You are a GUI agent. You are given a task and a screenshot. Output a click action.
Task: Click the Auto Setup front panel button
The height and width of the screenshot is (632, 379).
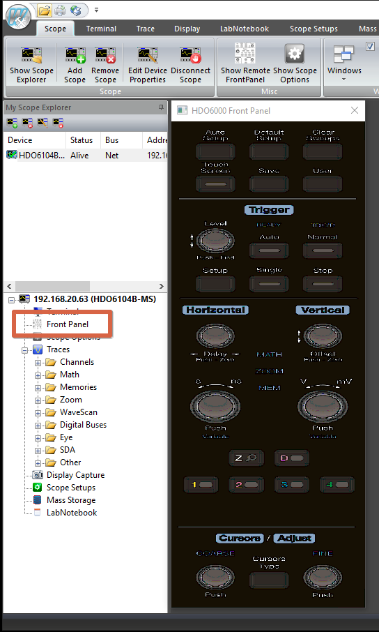(x=215, y=152)
